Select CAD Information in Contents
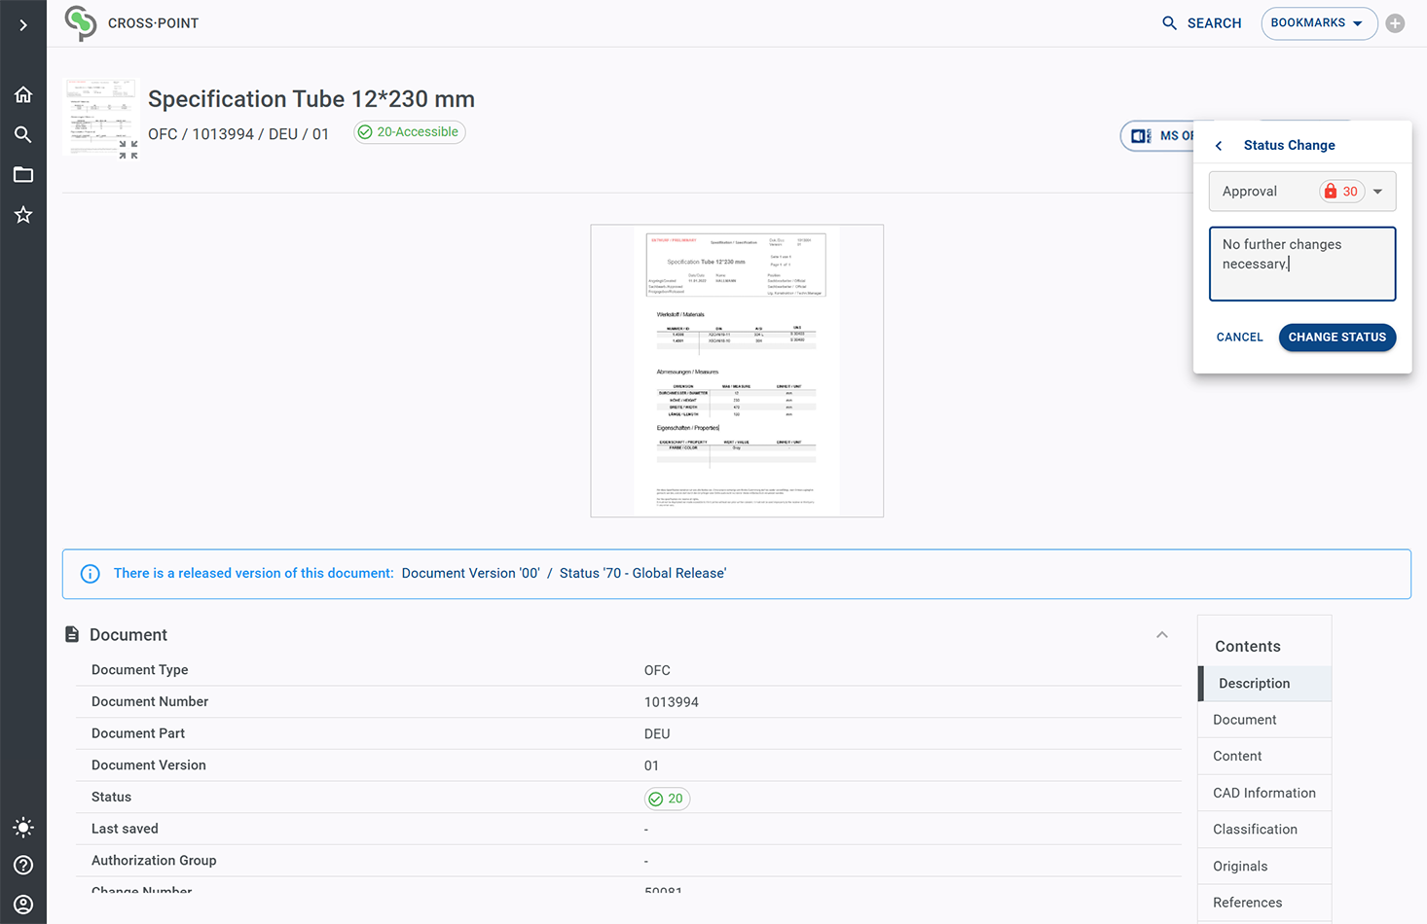The width and height of the screenshot is (1427, 924). pos(1263,793)
